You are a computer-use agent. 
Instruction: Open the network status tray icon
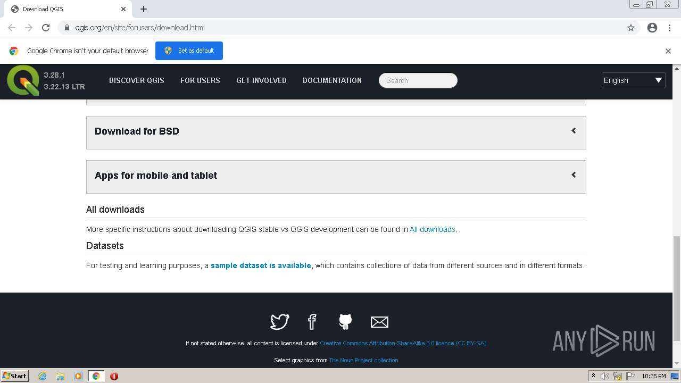tap(618, 376)
